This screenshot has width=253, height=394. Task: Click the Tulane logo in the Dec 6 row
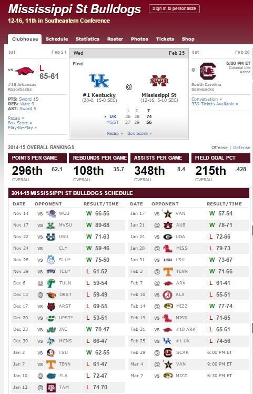point(51,283)
